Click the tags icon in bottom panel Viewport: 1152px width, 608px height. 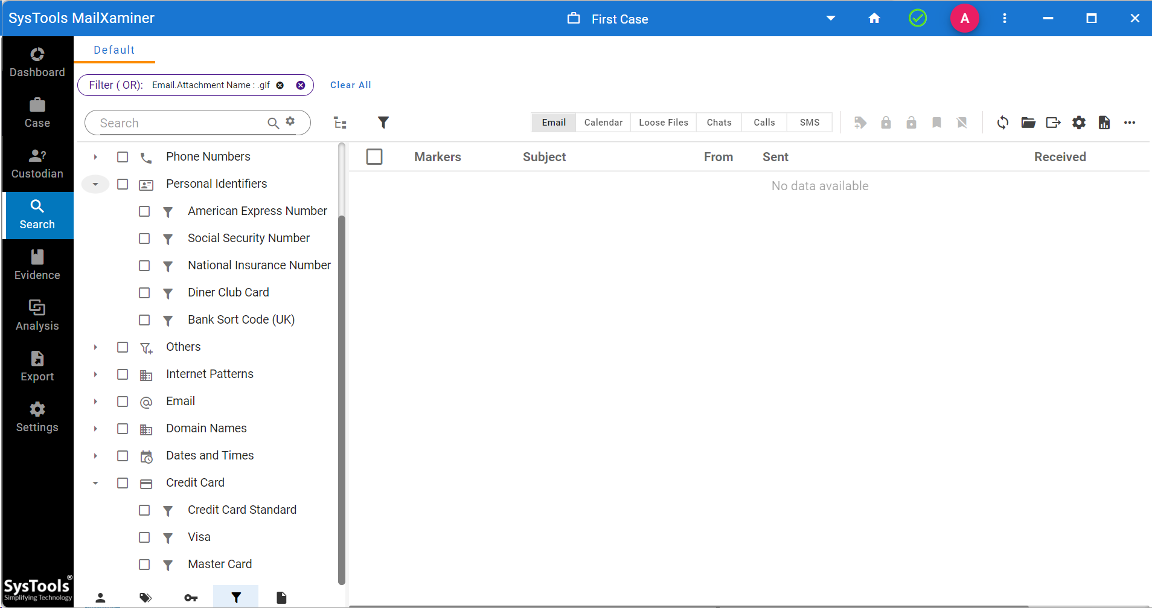pyautogui.click(x=146, y=598)
